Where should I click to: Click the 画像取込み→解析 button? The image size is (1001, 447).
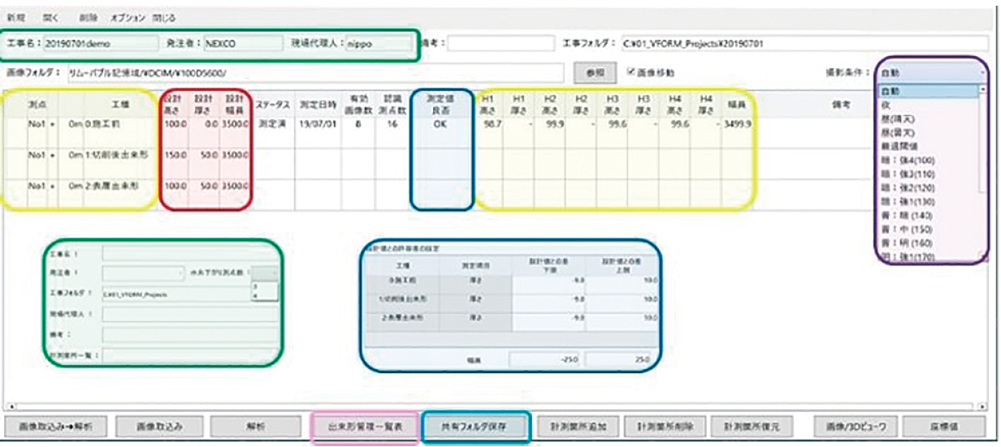click(x=55, y=427)
